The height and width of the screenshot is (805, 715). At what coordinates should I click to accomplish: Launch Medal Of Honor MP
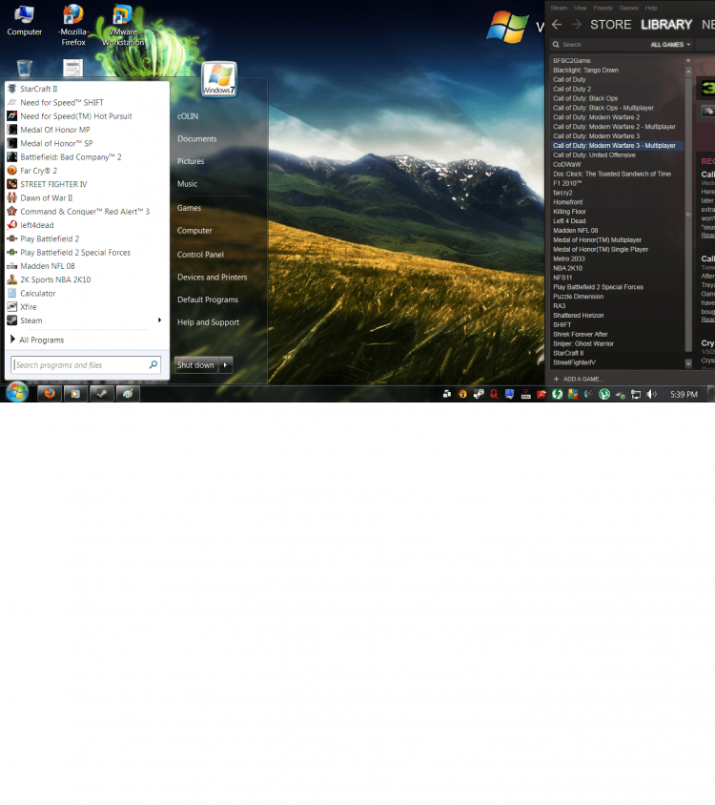point(55,130)
